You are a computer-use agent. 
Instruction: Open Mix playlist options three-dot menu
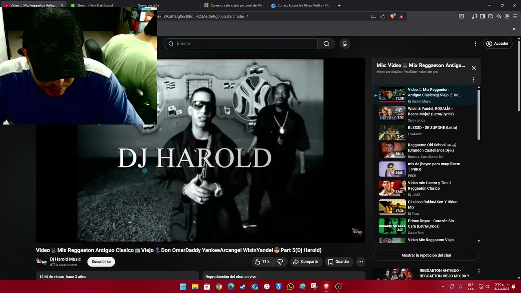pyautogui.click(x=473, y=80)
